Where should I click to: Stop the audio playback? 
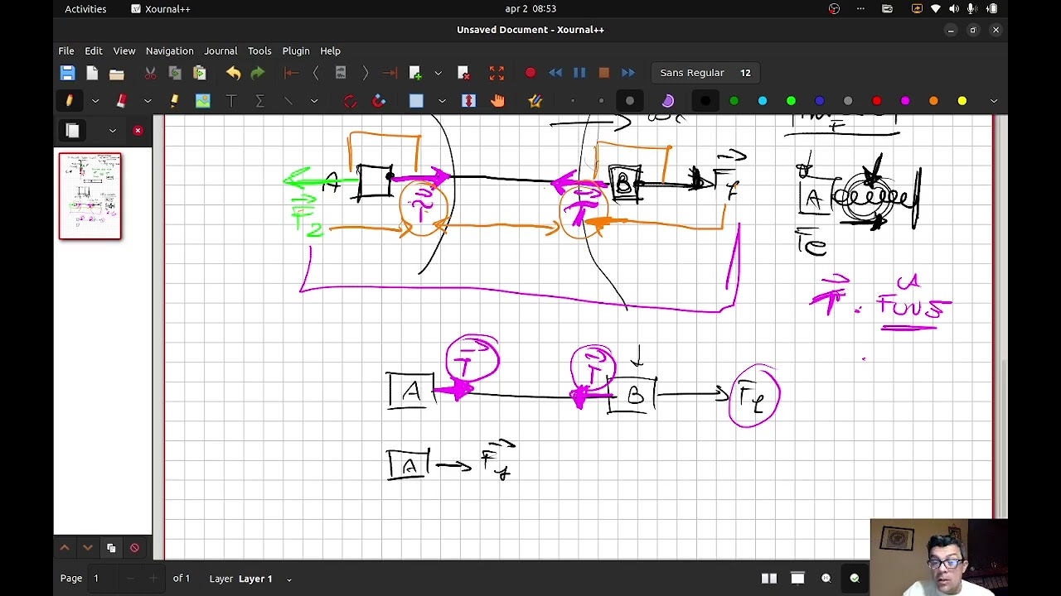[x=603, y=73]
